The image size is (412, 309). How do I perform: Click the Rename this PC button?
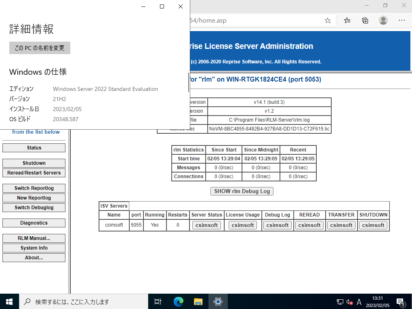(40, 48)
